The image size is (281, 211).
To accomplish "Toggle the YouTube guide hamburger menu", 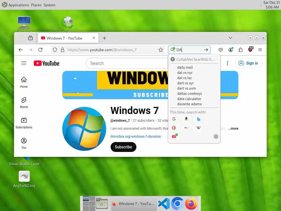I will pos(24,63).
